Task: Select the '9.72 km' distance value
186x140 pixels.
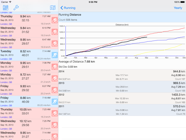Action: pos(26,75)
